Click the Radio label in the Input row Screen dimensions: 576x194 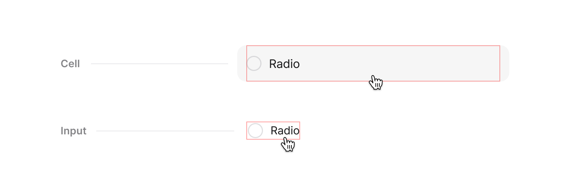tap(285, 131)
